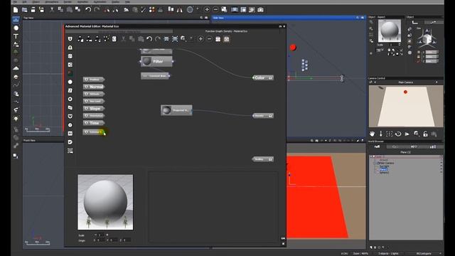The height and width of the screenshot is (256, 455).
Task: Click the Zoom out minus icon in main toolbar
Action: (215, 9)
